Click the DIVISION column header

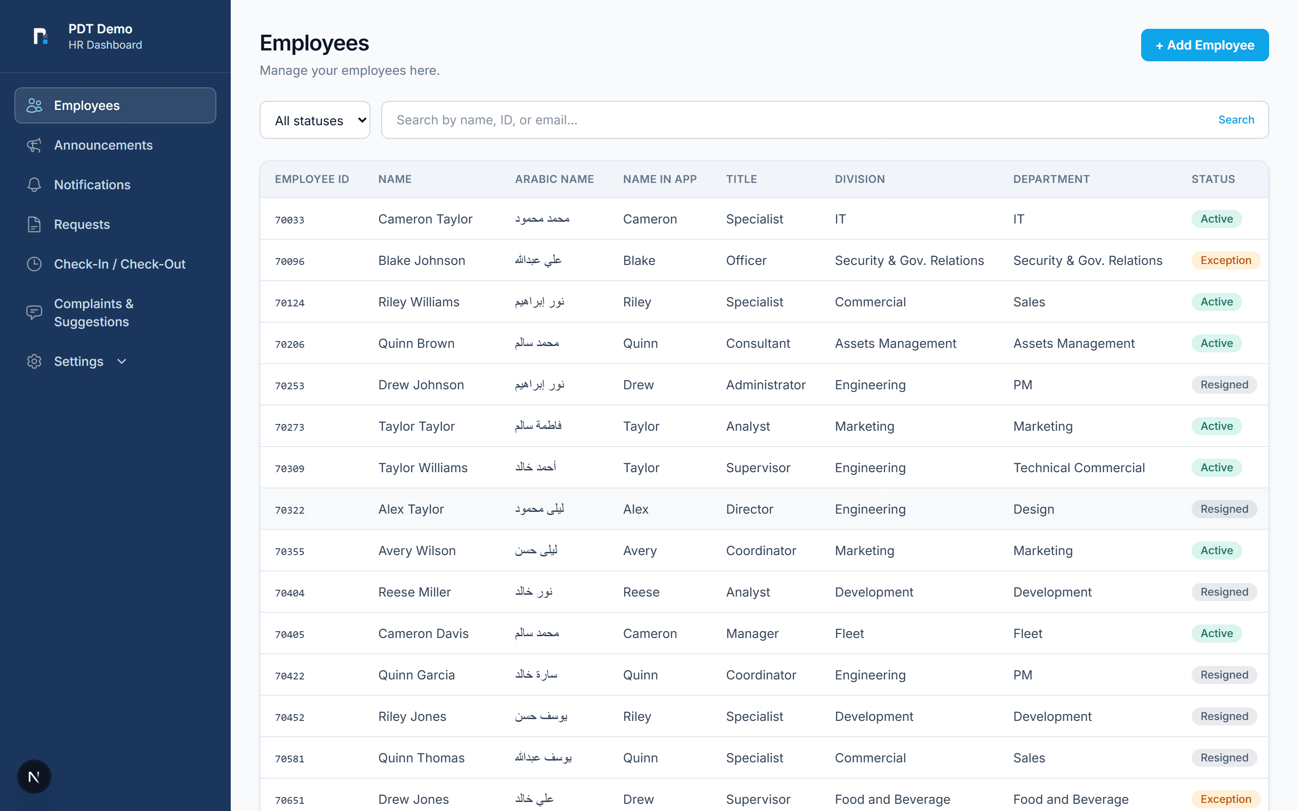(x=860, y=179)
